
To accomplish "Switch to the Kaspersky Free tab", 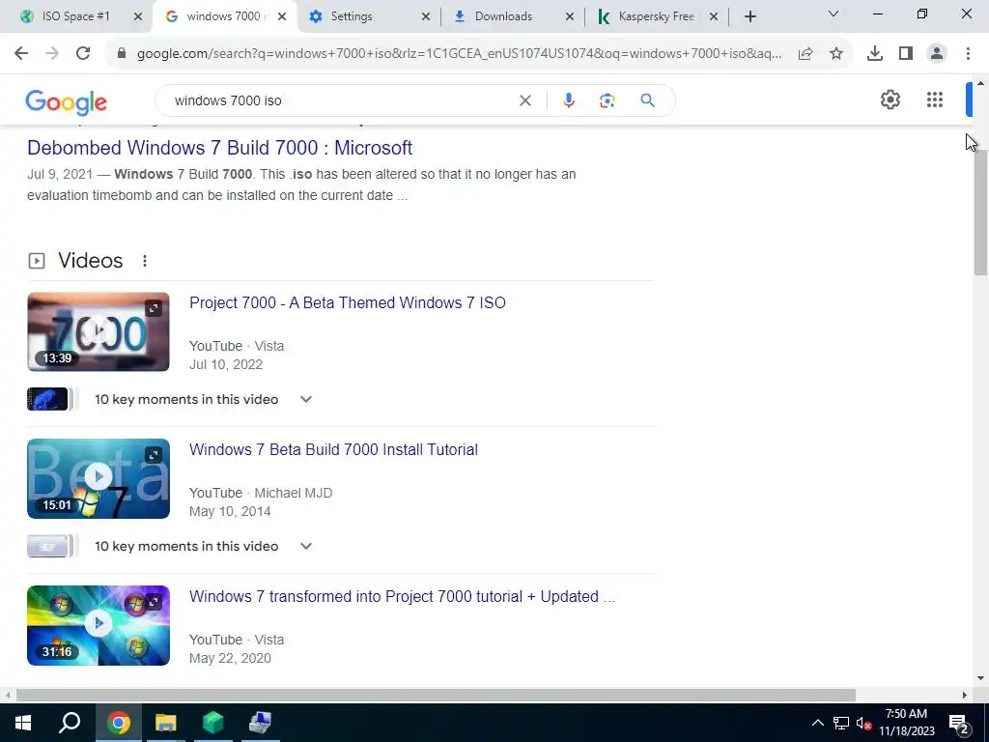I will [656, 16].
